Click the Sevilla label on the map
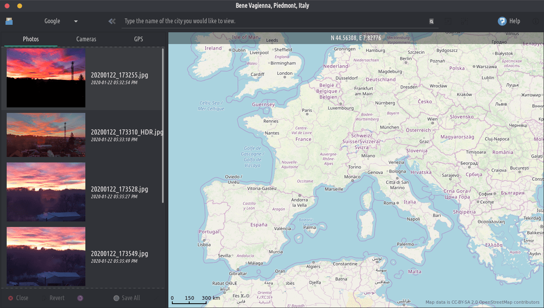Screen dimensions: 544x308 click(x=224, y=256)
